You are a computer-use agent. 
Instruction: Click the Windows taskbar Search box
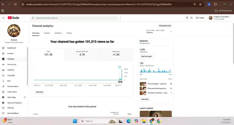coord(98,121)
